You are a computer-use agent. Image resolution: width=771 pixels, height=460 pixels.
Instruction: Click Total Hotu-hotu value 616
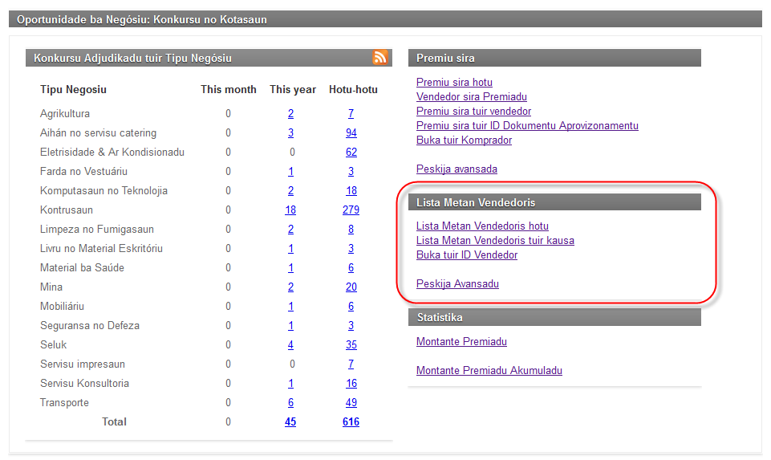[x=351, y=422]
